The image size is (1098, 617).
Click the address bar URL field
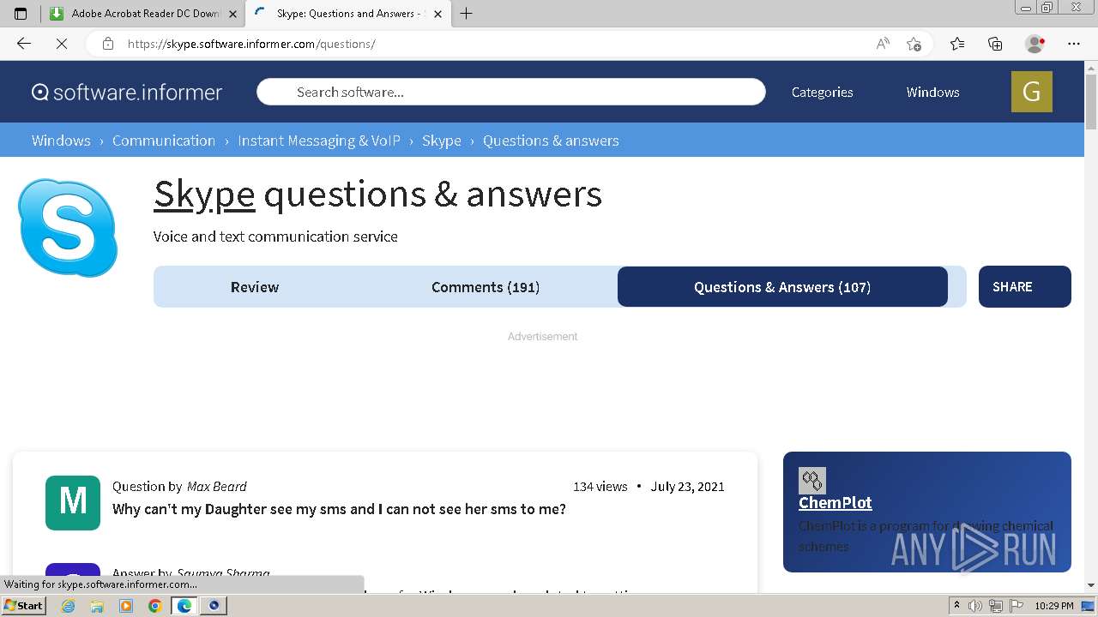pyautogui.click(x=498, y=44)
